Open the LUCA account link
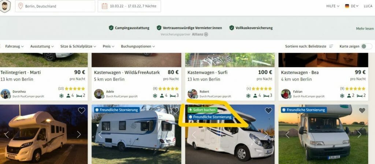375x164 pixels. coord(368,6)
